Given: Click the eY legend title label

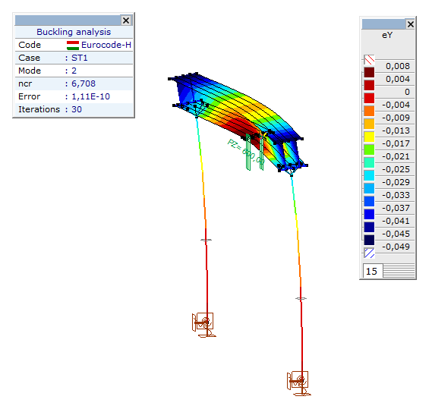Looking at the screenshot, I should click(x=387, y=35).
